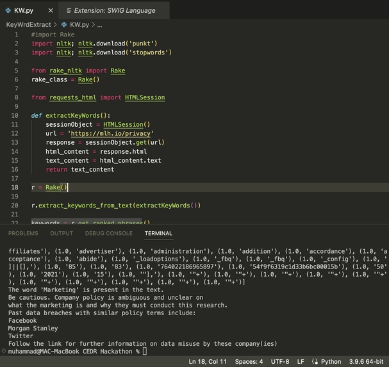Switch to the OUTPUT panel tab
Screen dimensions: 389x367
62,233
